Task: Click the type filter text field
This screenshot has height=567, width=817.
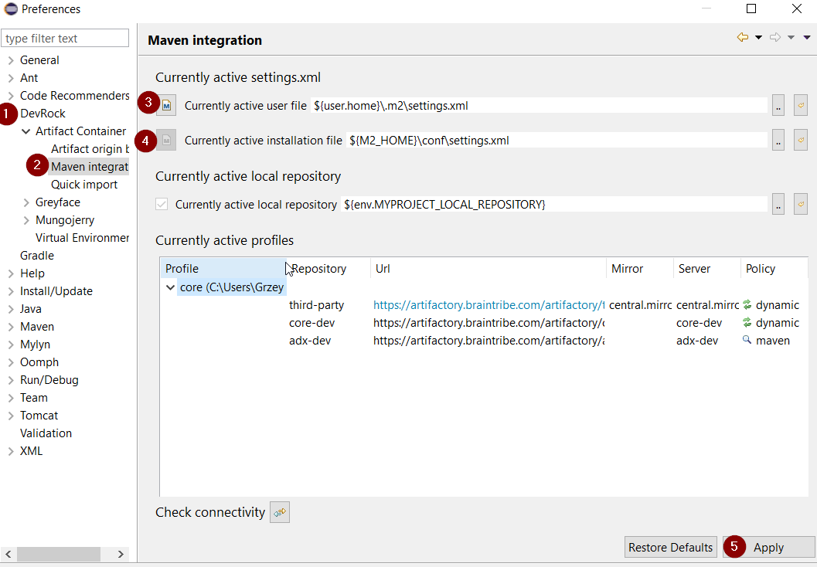Action: click(66, 39)
